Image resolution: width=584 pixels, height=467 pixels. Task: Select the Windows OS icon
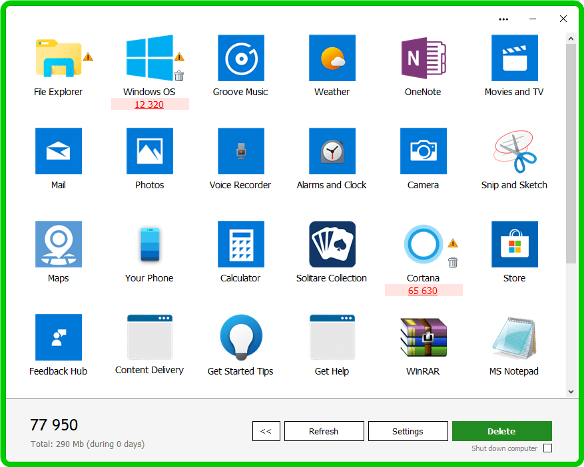(150, 58)
